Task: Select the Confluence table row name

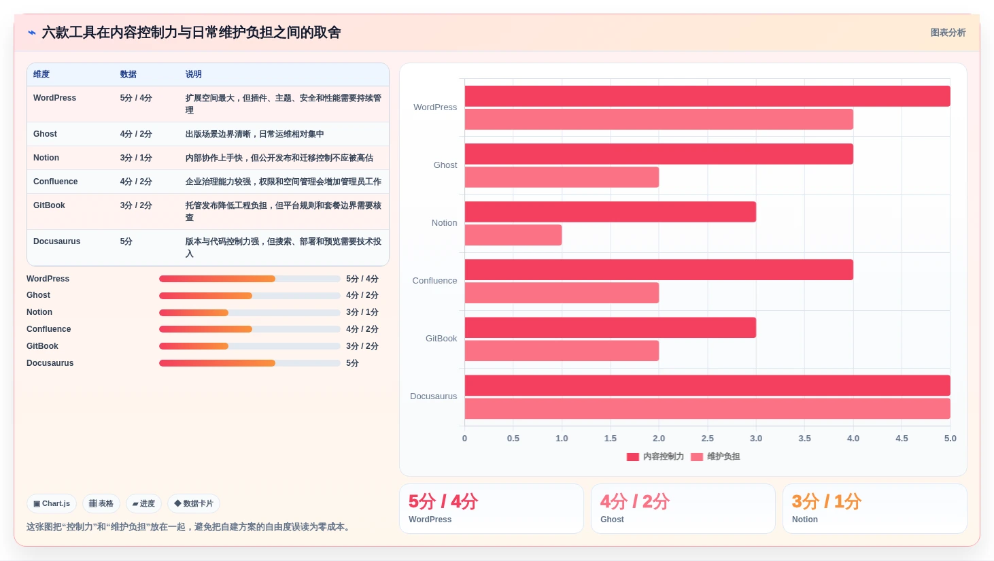Action: click(x=55, y=182)
